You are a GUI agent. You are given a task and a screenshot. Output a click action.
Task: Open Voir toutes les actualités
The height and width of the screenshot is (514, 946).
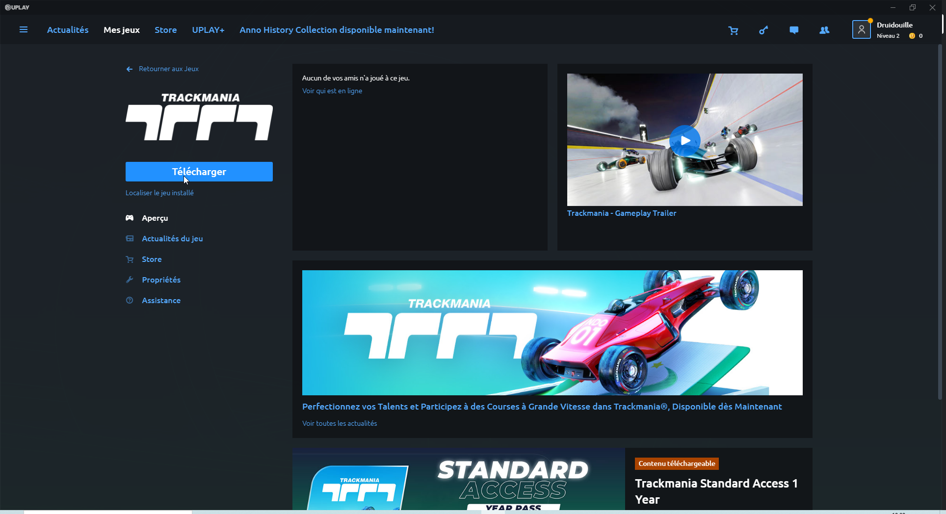339,423
